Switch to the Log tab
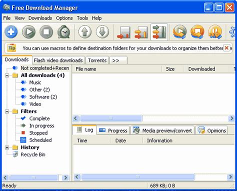Screen dimensions: 237x191 point(84,130)
